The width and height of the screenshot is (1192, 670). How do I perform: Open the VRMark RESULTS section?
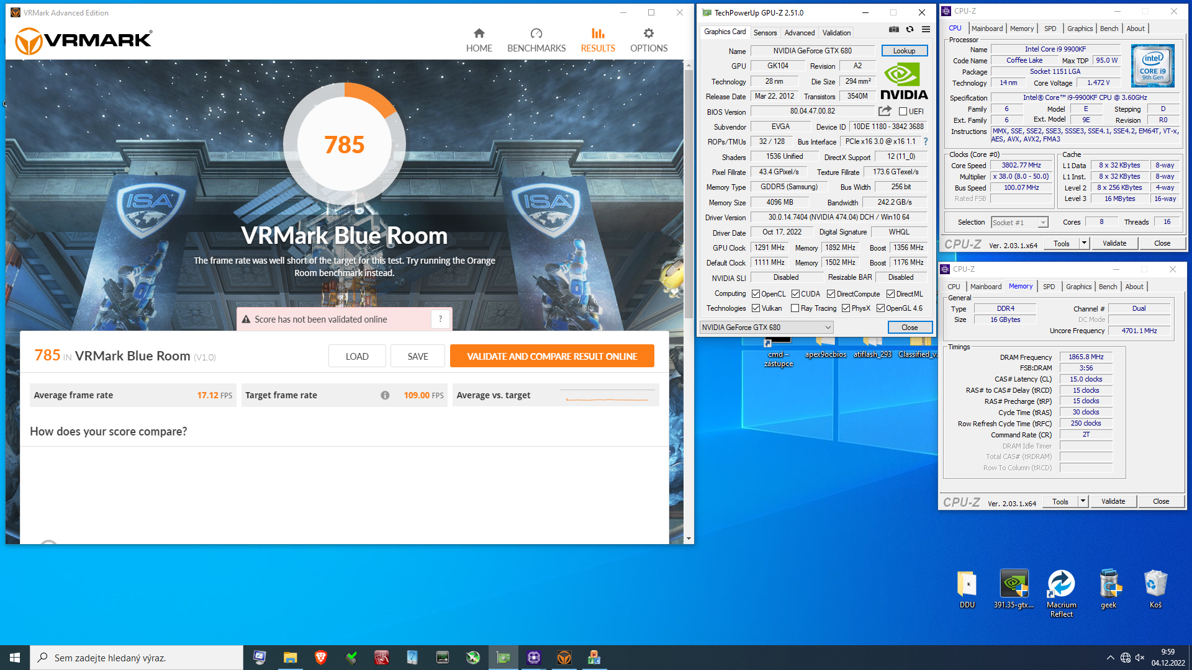[x=598, y=40]
